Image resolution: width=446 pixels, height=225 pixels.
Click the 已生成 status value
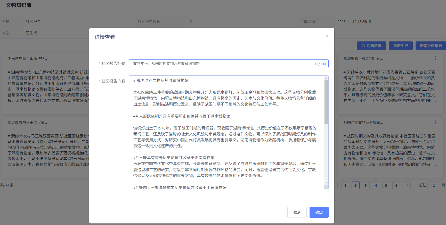[x=31, y=33]
